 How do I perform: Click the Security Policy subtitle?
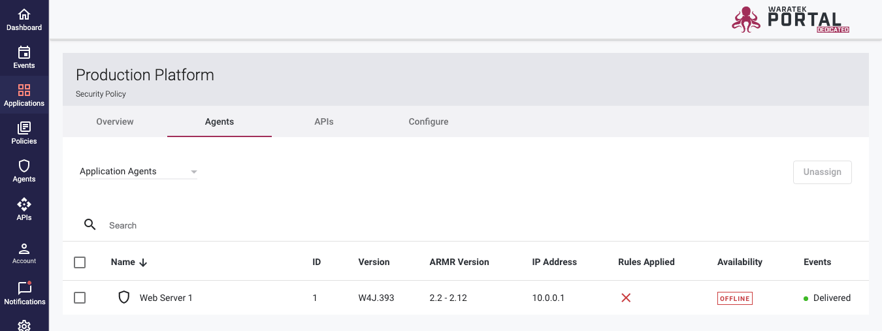tap(101, 94)
